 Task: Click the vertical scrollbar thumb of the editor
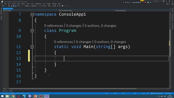(x=170, y=43)
